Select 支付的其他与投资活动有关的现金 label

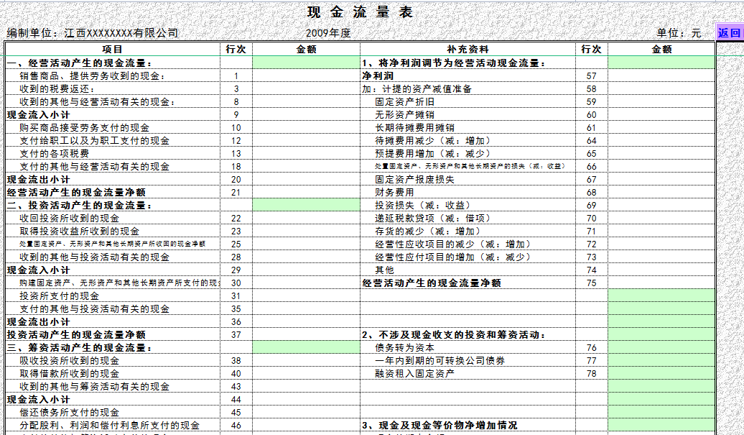coord(94,308)
